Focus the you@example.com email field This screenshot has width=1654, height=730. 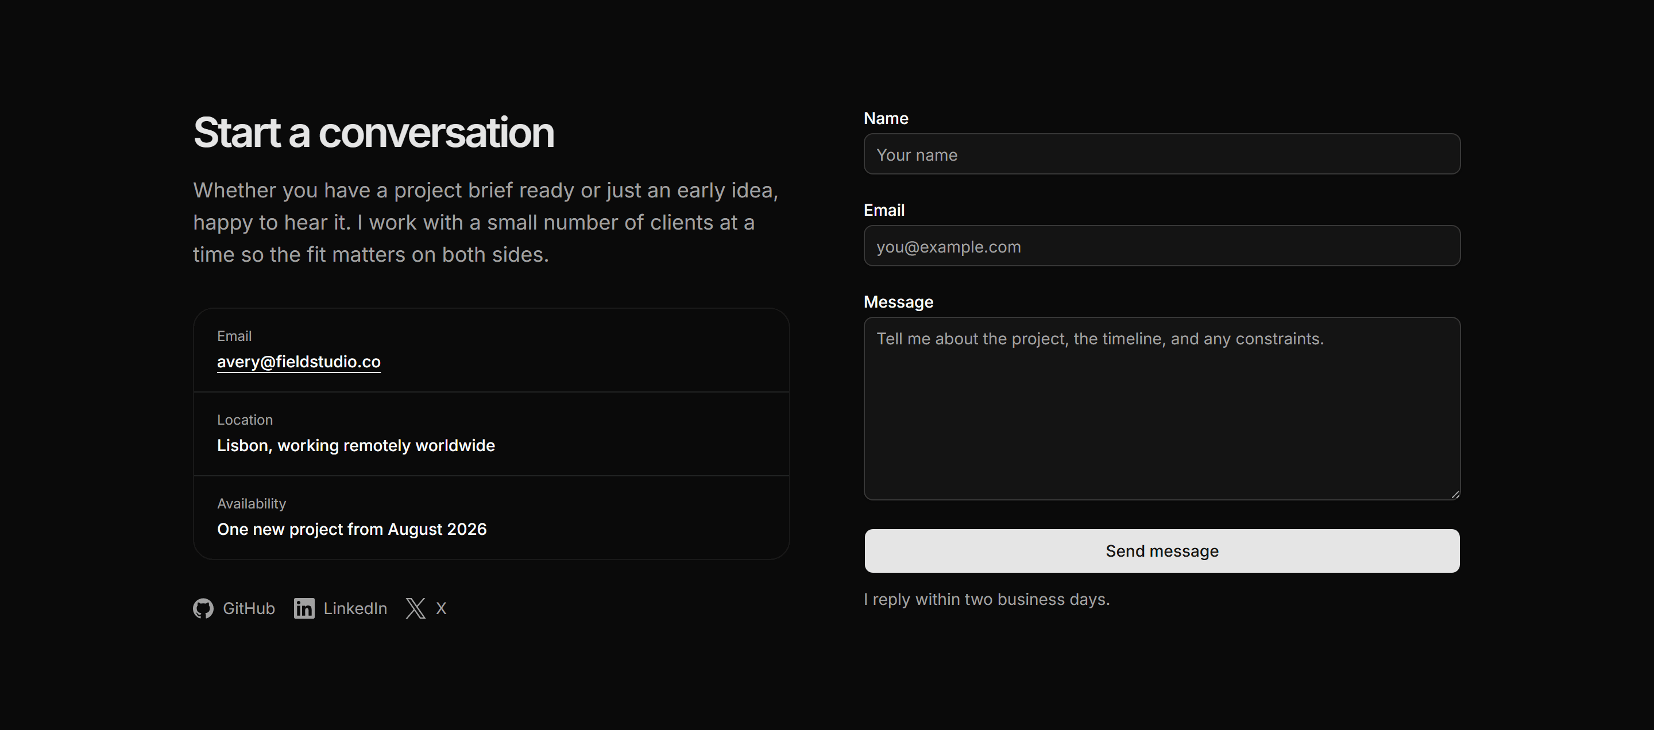pos(1161,246)
